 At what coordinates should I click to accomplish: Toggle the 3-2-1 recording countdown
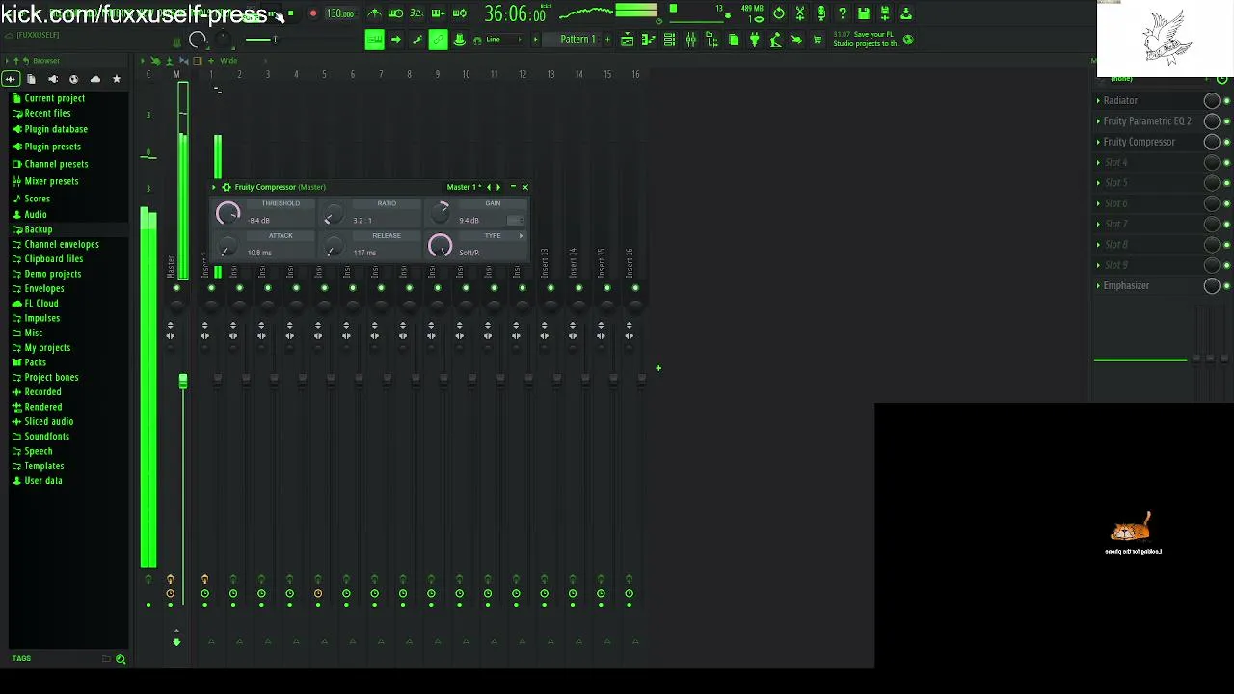(x=416, y=13)
